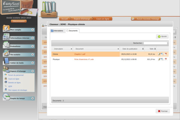The height and width of the screenshot is (120, 180).
Task: Expand the Mon compte menu section
Action: (33, 30)
